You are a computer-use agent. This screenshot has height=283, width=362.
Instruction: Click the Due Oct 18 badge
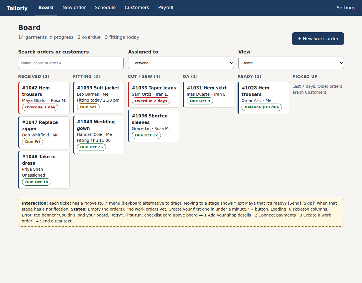click(37, 182)
